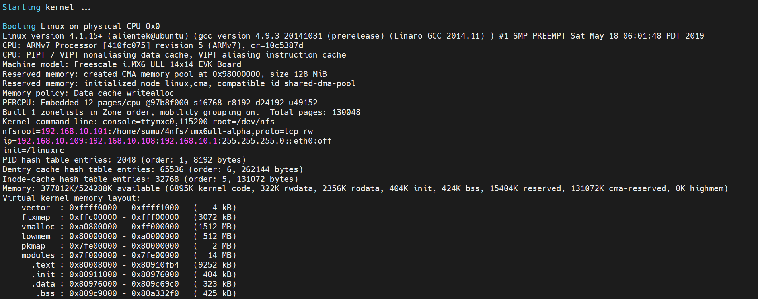The height and width of the screenshot is (299, 758).
Task: Click the "modules" memory layout row label
Action: tap(38, 255)
